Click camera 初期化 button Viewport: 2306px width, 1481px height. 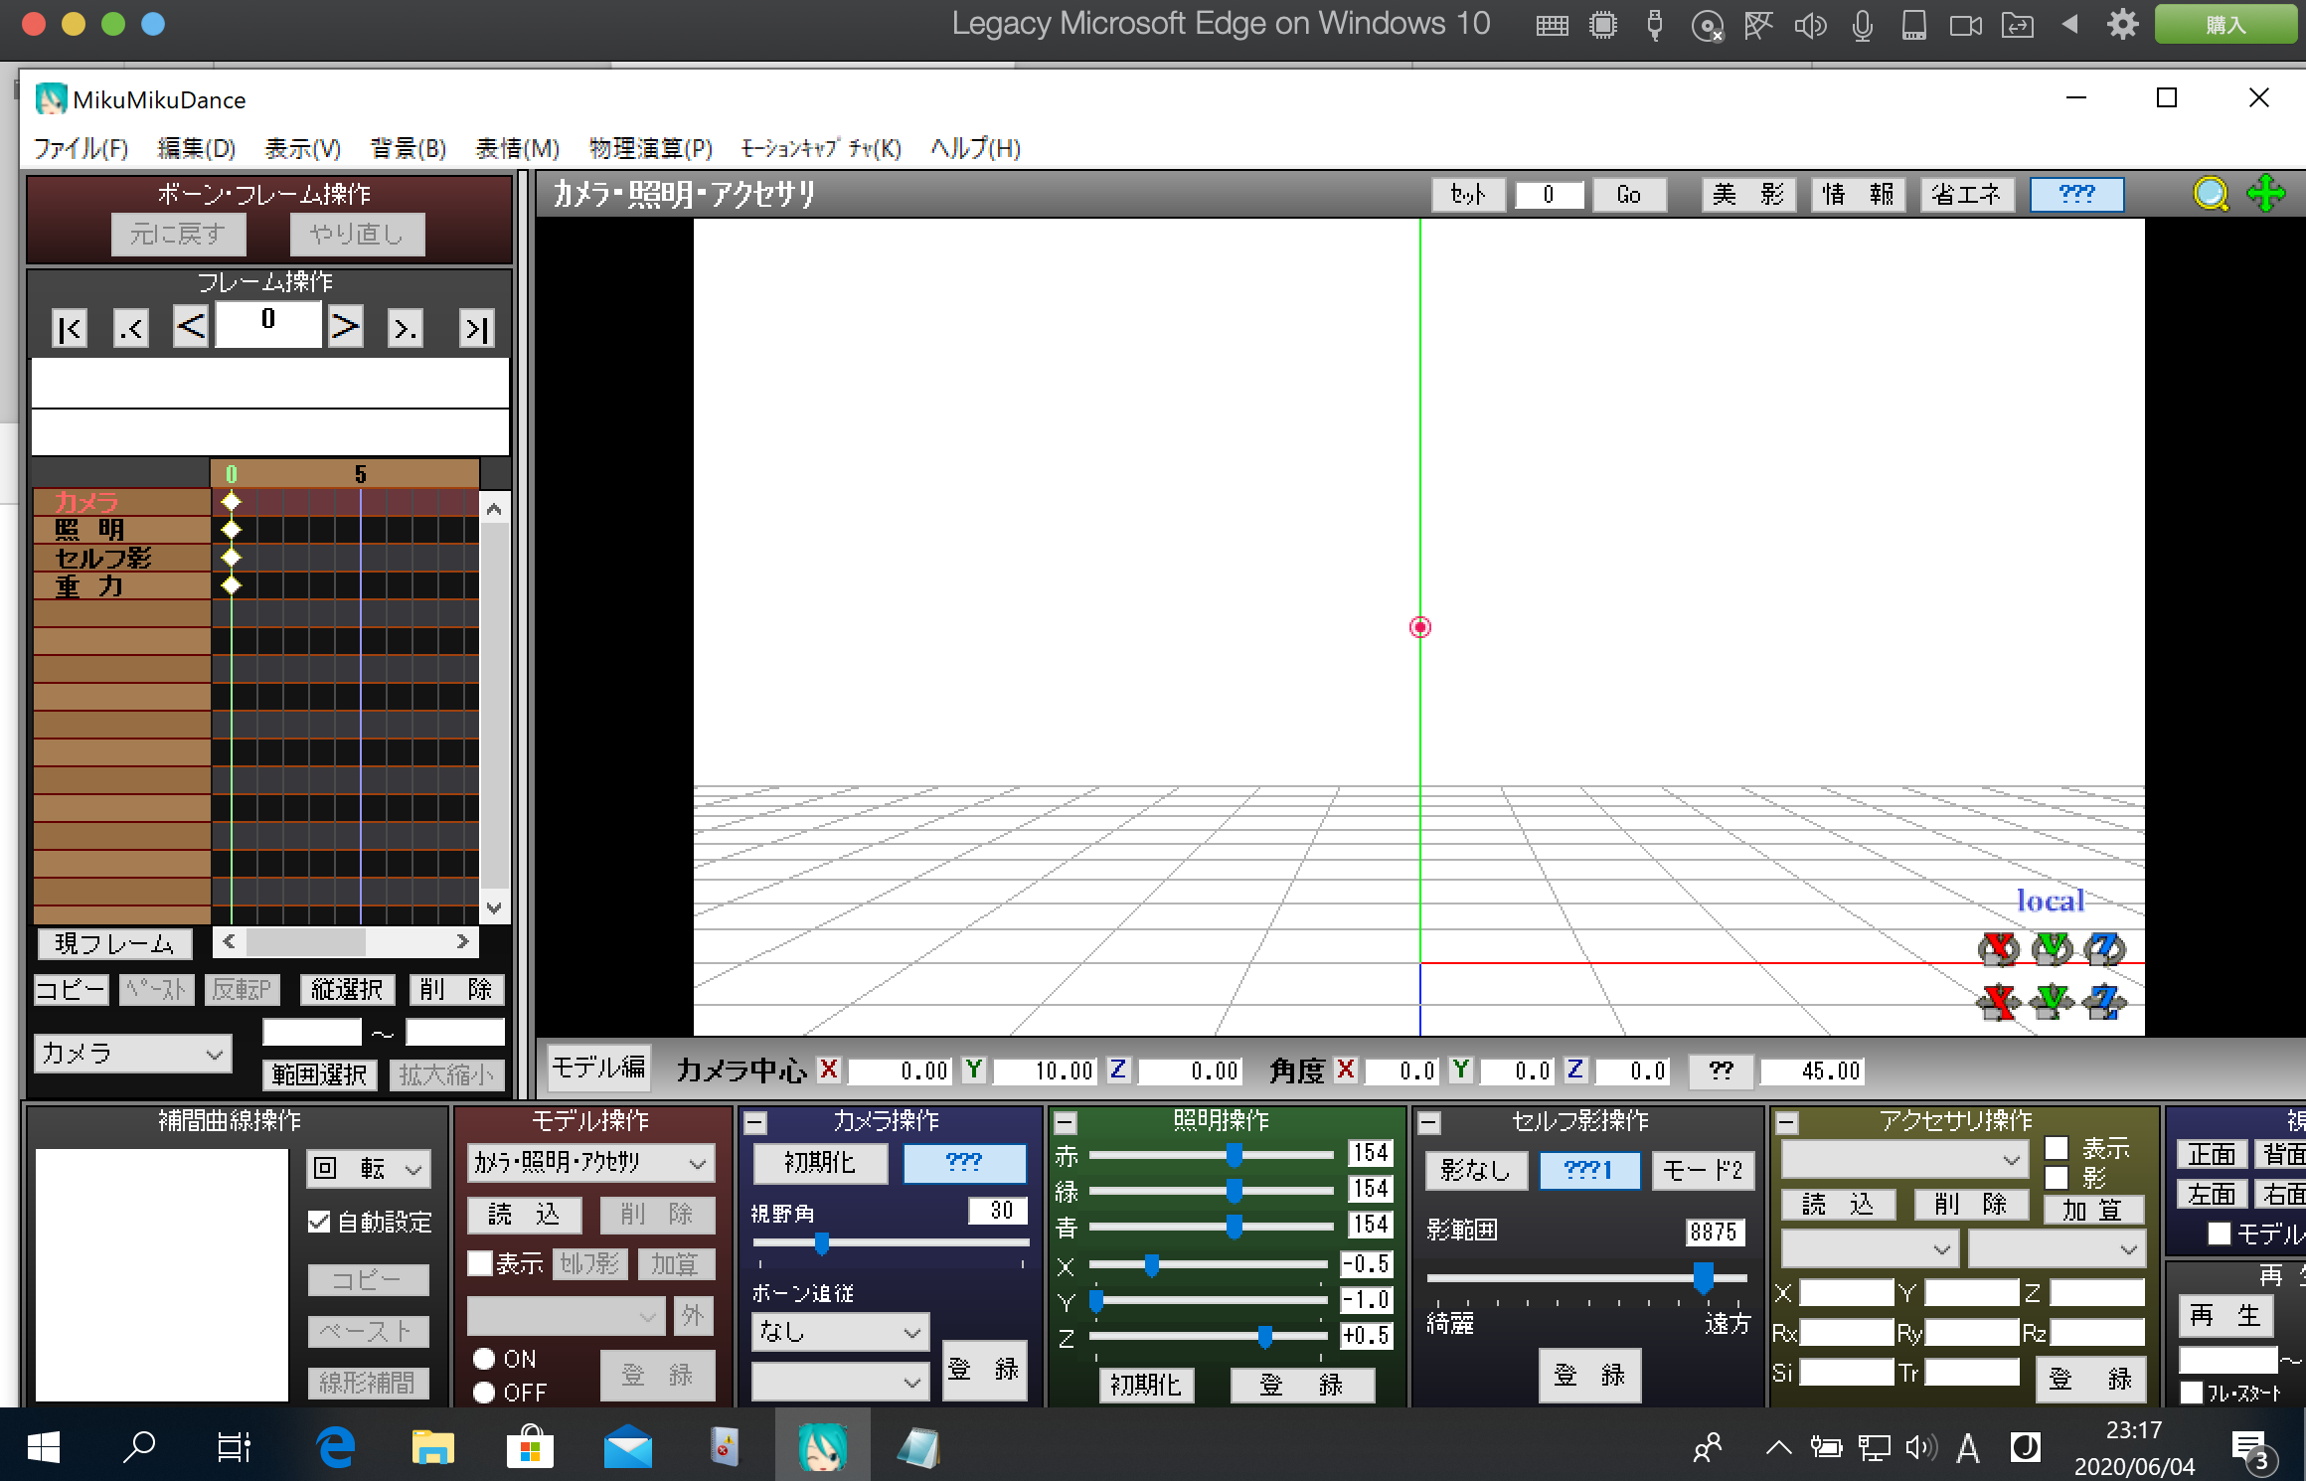pyautogui.click(x=819, y=1162)
